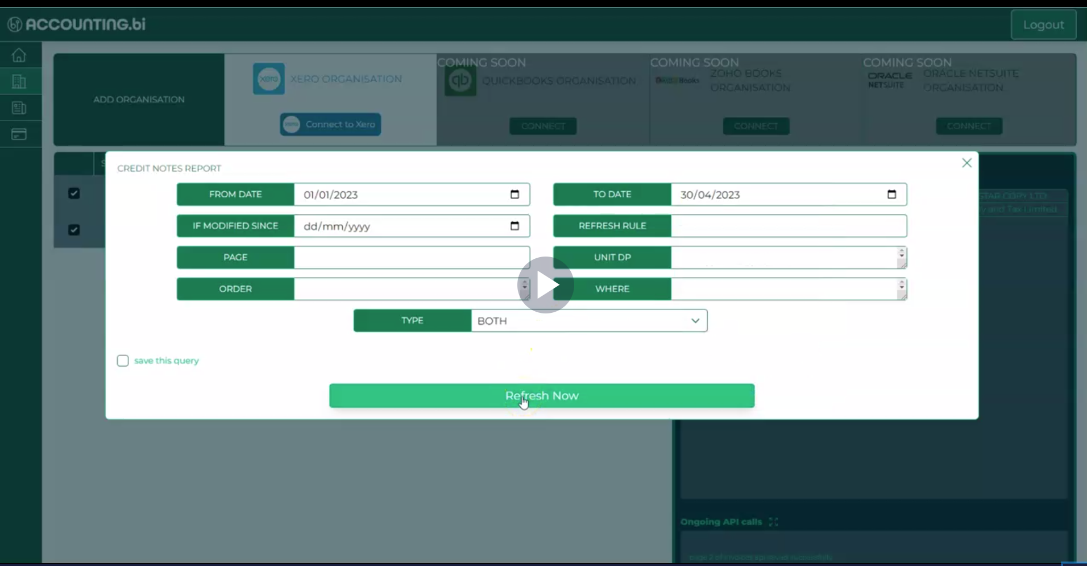Open Reports via the newspaper sidebar icon

19,108
